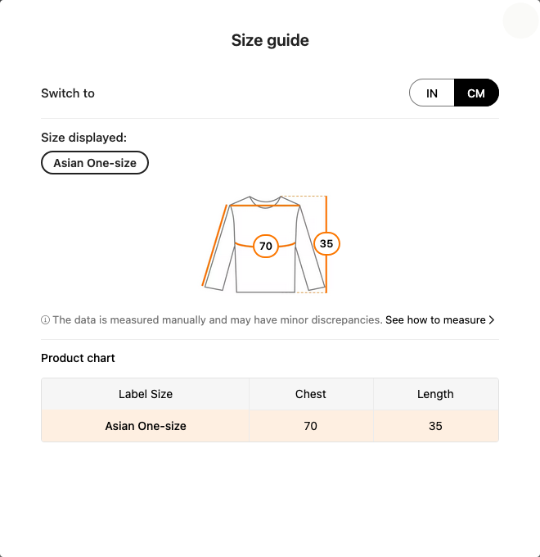540x557 pixels.
Task: Click the length value 35 cell
Action: (x=436, y=426)
